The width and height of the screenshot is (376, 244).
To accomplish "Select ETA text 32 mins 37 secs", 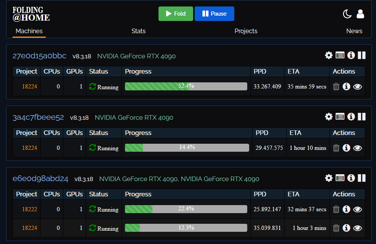I will [x=307, y=209].
